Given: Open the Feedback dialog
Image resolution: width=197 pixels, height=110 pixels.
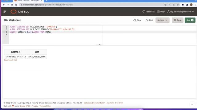Looking at the screenshot, I should click(148, 12).
